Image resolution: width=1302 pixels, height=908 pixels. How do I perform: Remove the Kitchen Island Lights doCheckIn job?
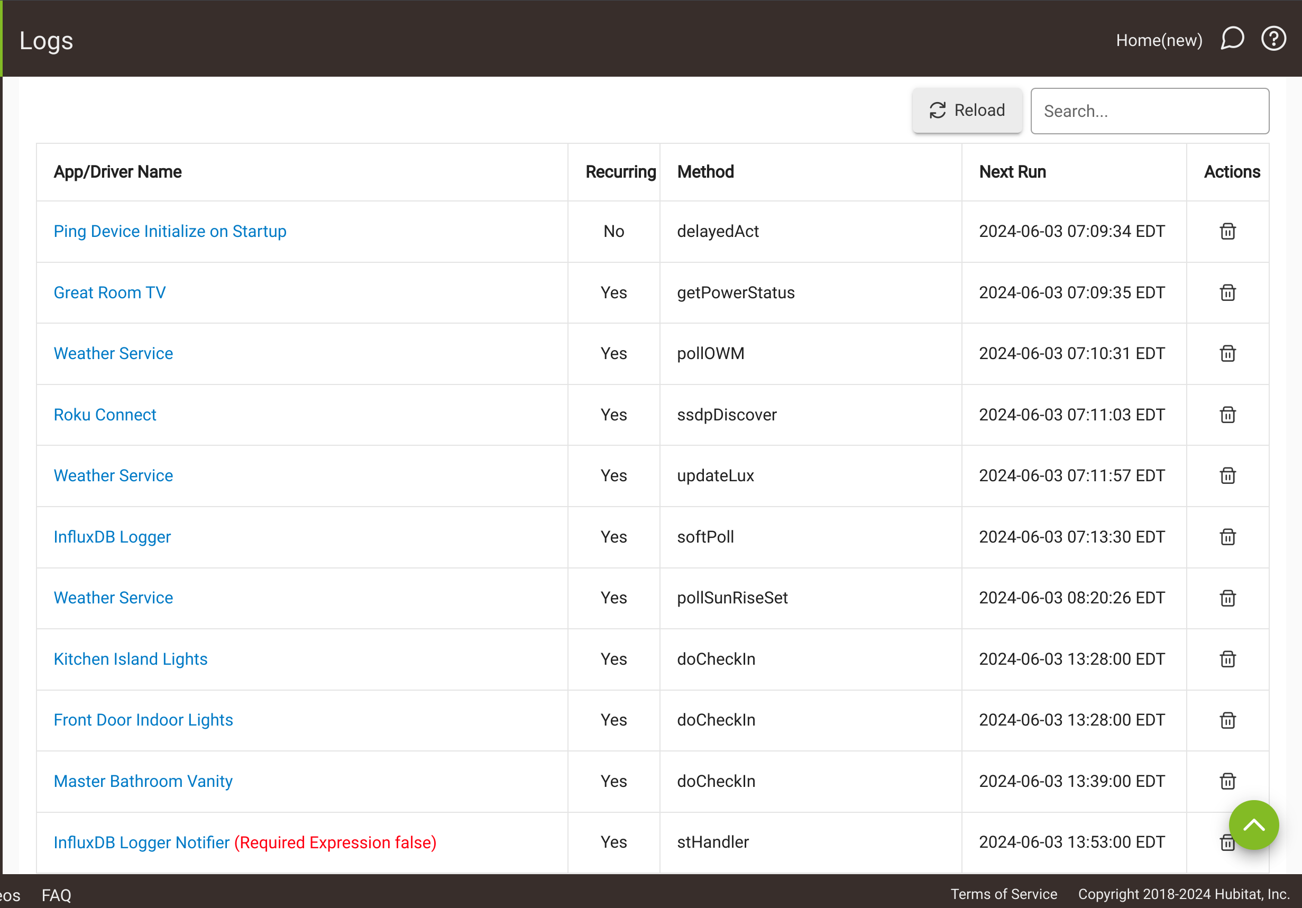[x=1227, y=659]
